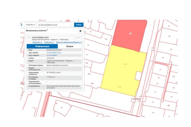This screenshot has width=191, height=127.
Task: Click the magnifier search icon
Action: coord(21,25)
